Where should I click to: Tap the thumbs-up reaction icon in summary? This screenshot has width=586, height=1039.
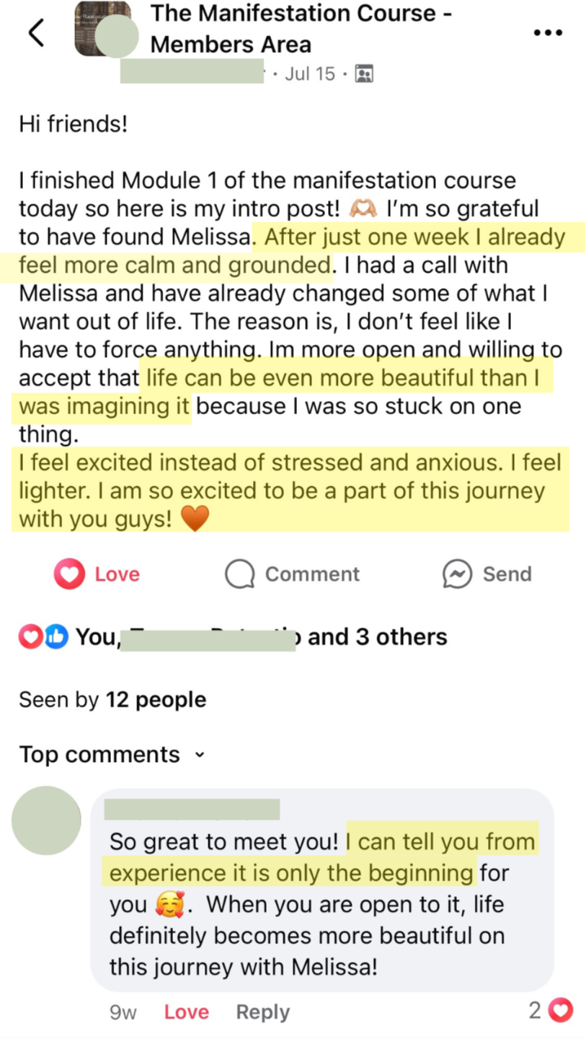tap(55, 637)
